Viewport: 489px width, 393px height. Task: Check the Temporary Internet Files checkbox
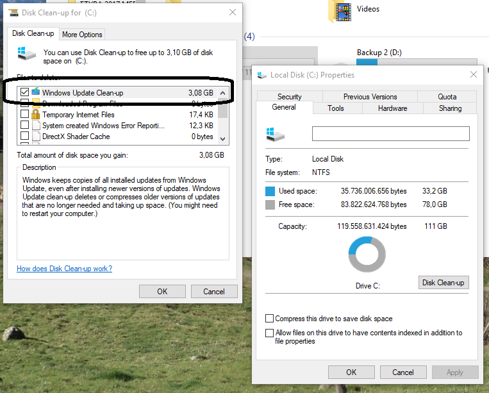pyautogui.click(x=24, y=114)
